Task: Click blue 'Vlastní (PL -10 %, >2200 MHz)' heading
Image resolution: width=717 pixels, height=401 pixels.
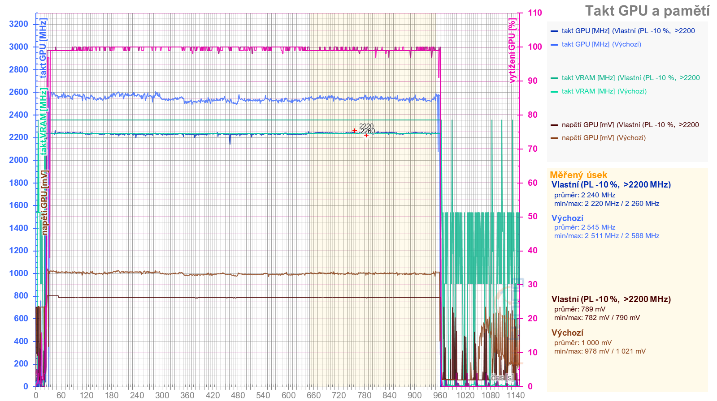Action: tap(611, 185)
